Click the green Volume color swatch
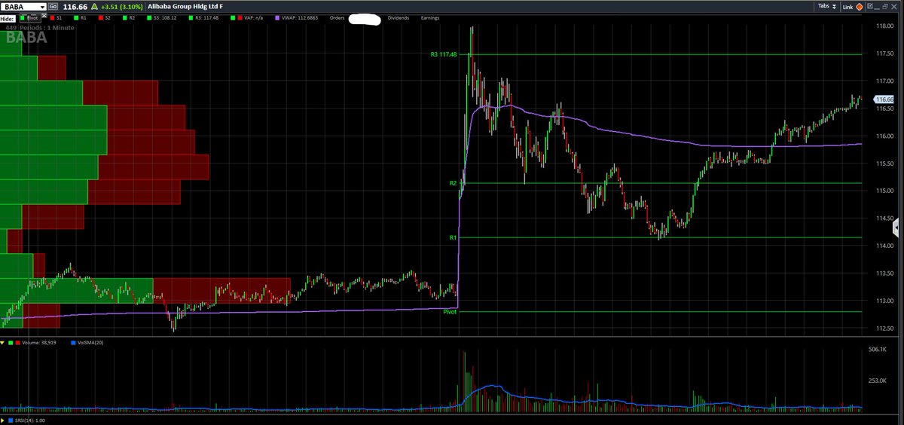Viewport: 904px width, 425px height. pos(11,343)
